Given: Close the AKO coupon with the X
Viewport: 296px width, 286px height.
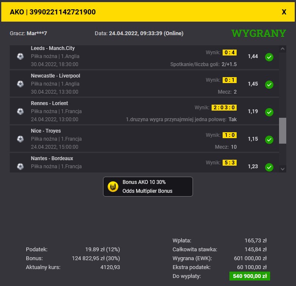Looking at the screenshot, I should click(x=284, y=12).
